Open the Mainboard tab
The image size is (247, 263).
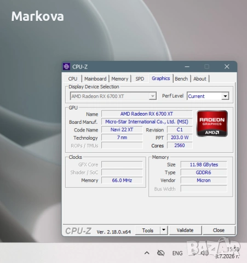pyautogui.click(x=95, y=79)
